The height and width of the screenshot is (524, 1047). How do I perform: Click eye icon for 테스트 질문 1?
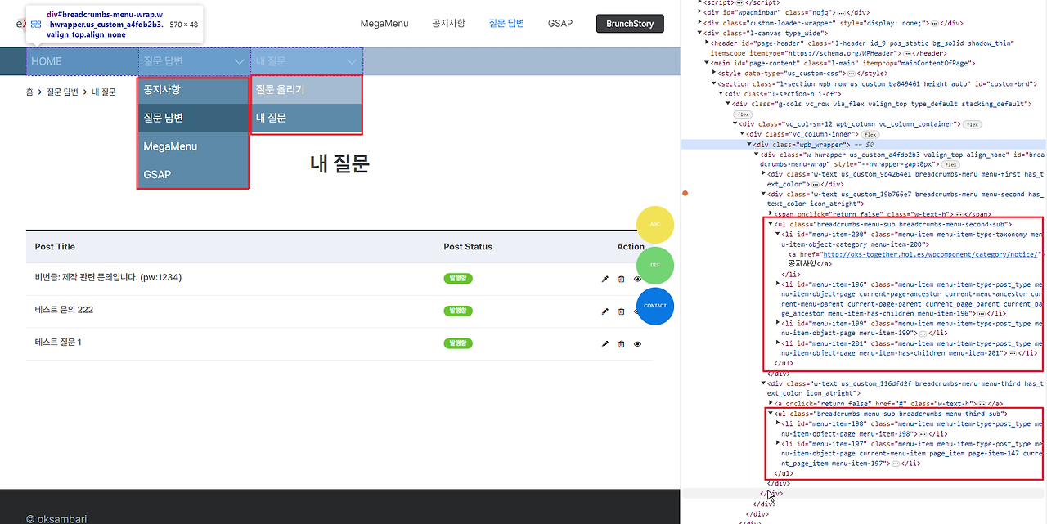coord(638,343)
